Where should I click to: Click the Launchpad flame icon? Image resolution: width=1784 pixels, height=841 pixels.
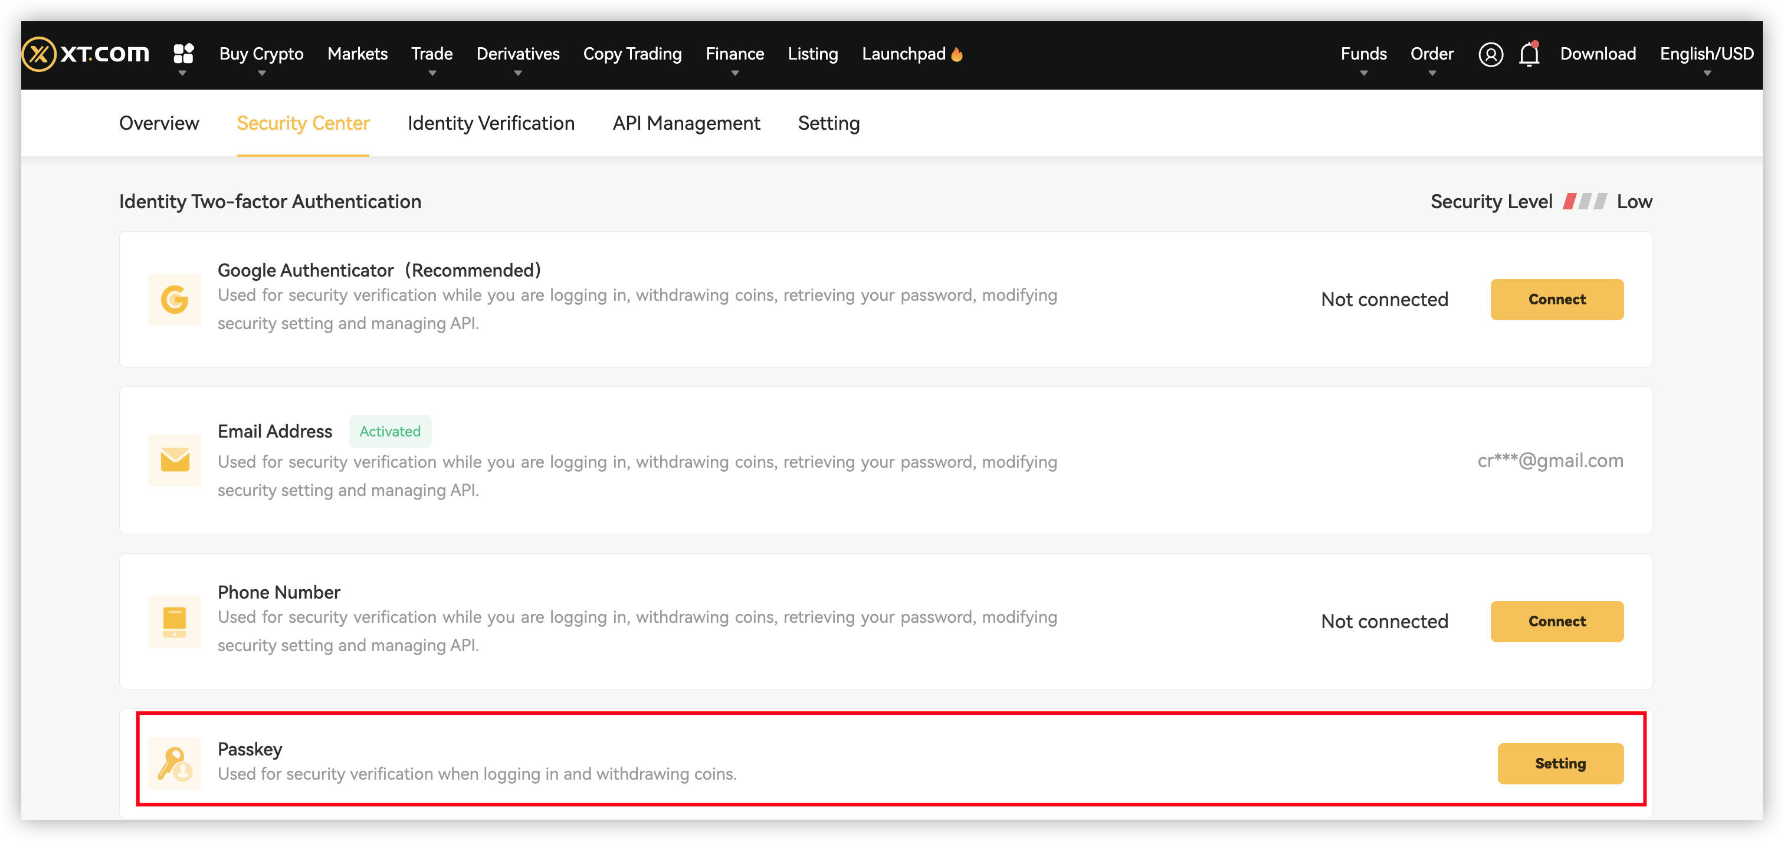tap(957, 54)
